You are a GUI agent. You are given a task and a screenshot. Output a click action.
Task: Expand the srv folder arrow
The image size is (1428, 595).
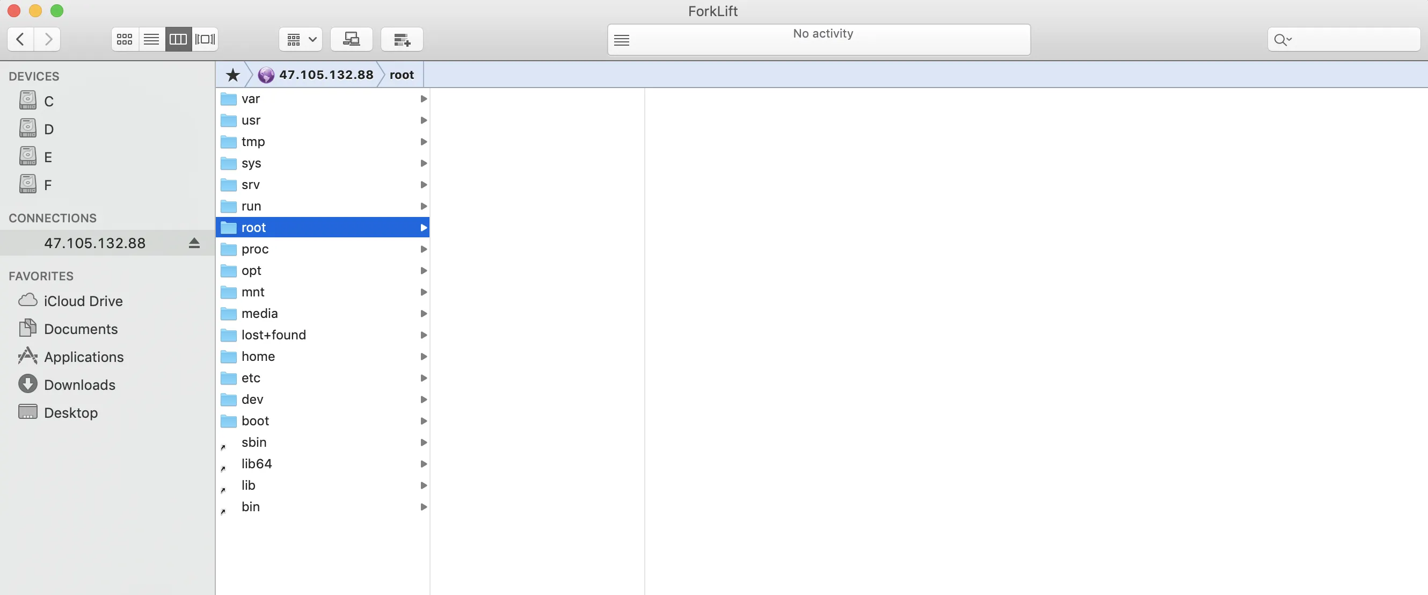[424, 185]
